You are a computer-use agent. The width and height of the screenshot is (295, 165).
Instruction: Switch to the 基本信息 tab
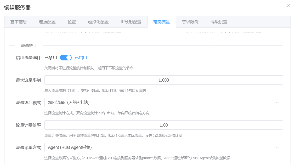(x=19, y=22)
